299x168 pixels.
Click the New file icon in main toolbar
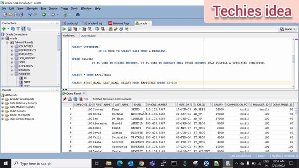pyautogui.click(x=5, y=14)
